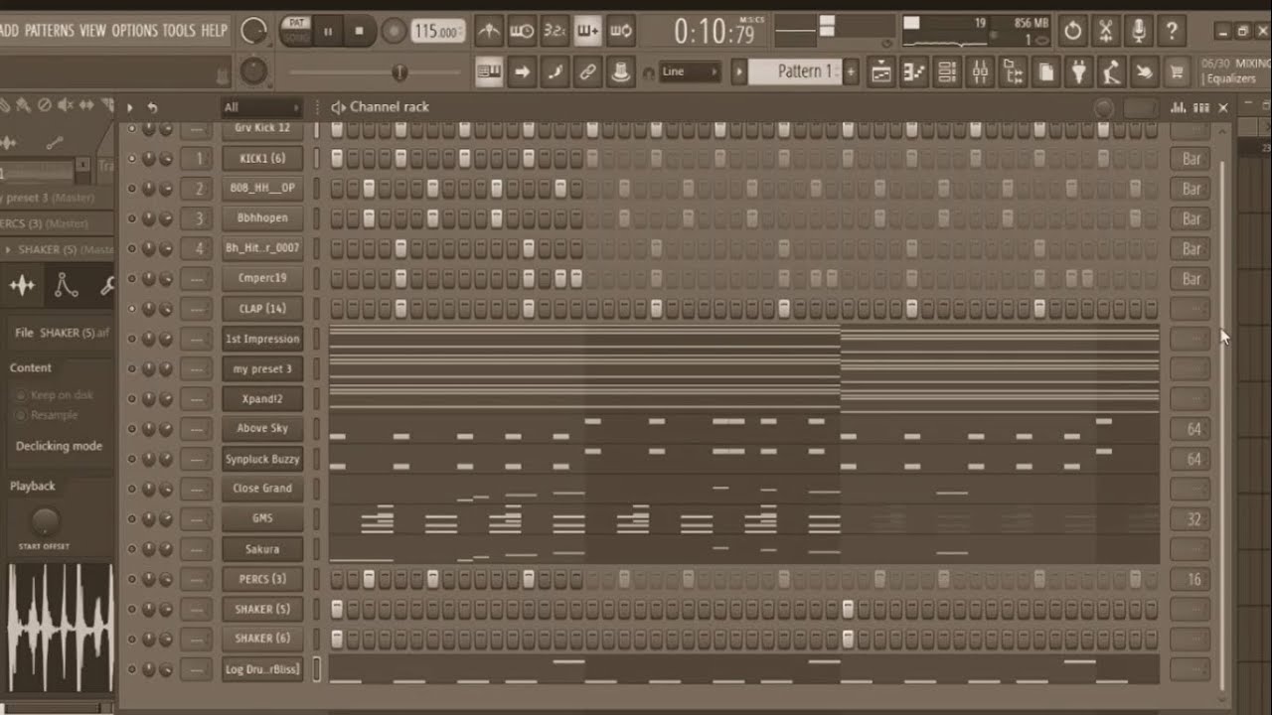Enable typing keyboard to piano icon
This screenshot has height=715, width=1272.
click(x=489, y=71)
